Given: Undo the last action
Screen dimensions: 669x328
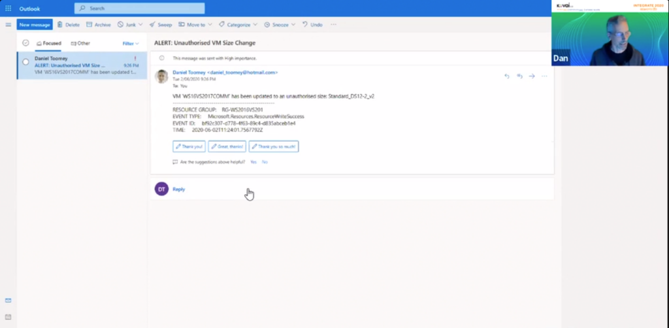Looking at the screenshot, I should point(312,25).
